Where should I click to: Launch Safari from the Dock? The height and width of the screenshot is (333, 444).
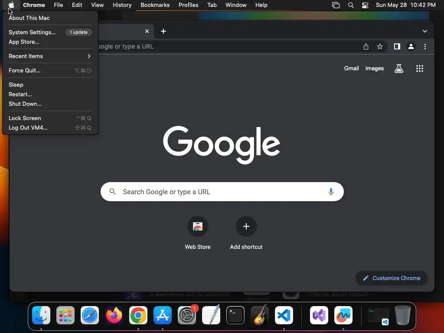point(90,315)
